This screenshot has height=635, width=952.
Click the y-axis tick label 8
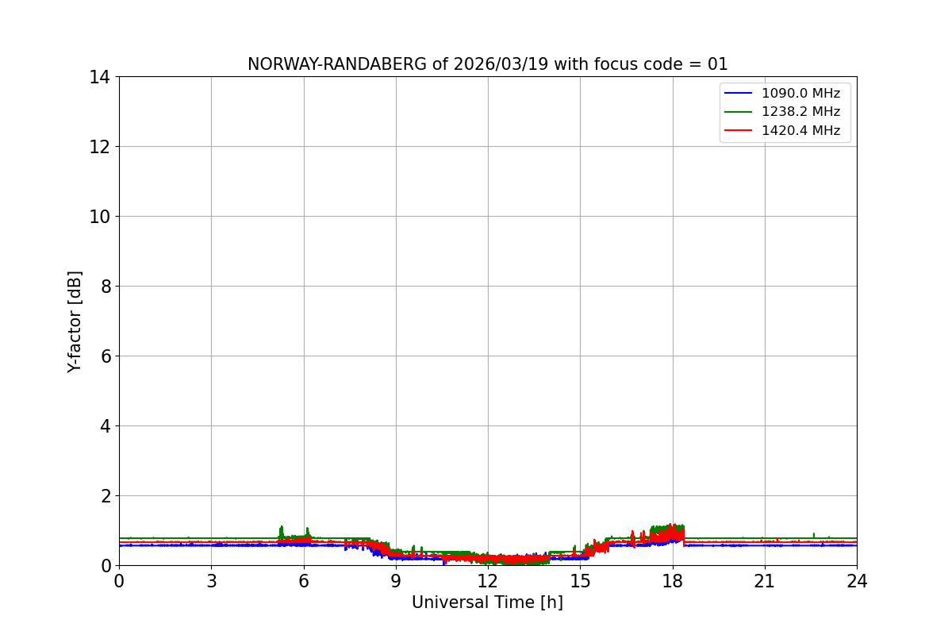pyautogui.click(x=105, y=287)
